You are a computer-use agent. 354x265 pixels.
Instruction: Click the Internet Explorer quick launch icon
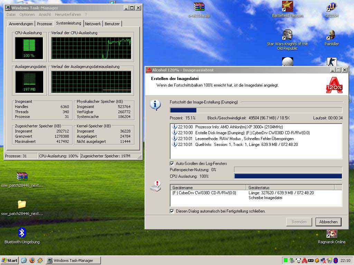[x=24, y=260]
